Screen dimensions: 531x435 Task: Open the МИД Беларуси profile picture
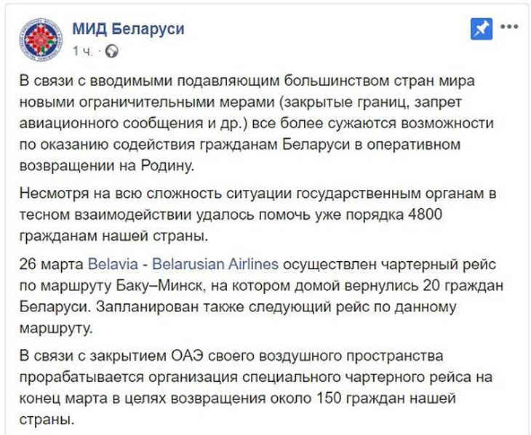pyautogui.click(x=41, y=39)
